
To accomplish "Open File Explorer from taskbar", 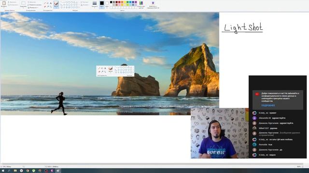I will (15, 171).
